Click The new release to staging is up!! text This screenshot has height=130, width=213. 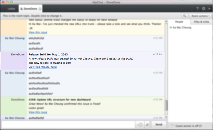tap(50, 63)
